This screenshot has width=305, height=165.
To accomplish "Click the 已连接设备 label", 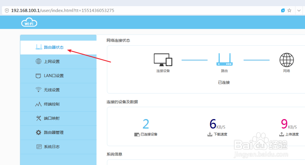I will pyautogui.click(x=149, y=134).
